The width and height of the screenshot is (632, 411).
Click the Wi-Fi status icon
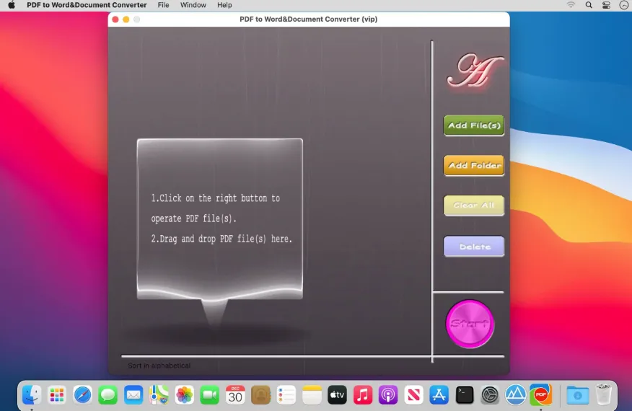click(x=571, y=5)
